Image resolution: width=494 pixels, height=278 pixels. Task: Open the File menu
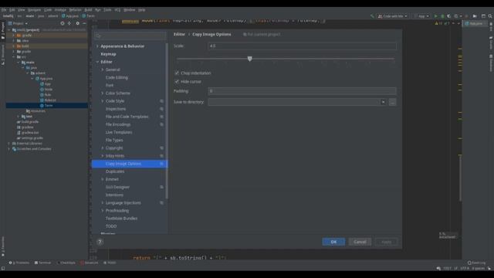click(x=4, y=10)
